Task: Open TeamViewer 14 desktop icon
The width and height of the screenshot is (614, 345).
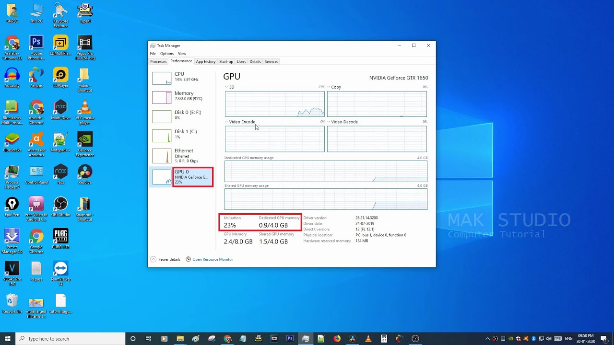Action: pyautogui.click(x=60, y=274)
